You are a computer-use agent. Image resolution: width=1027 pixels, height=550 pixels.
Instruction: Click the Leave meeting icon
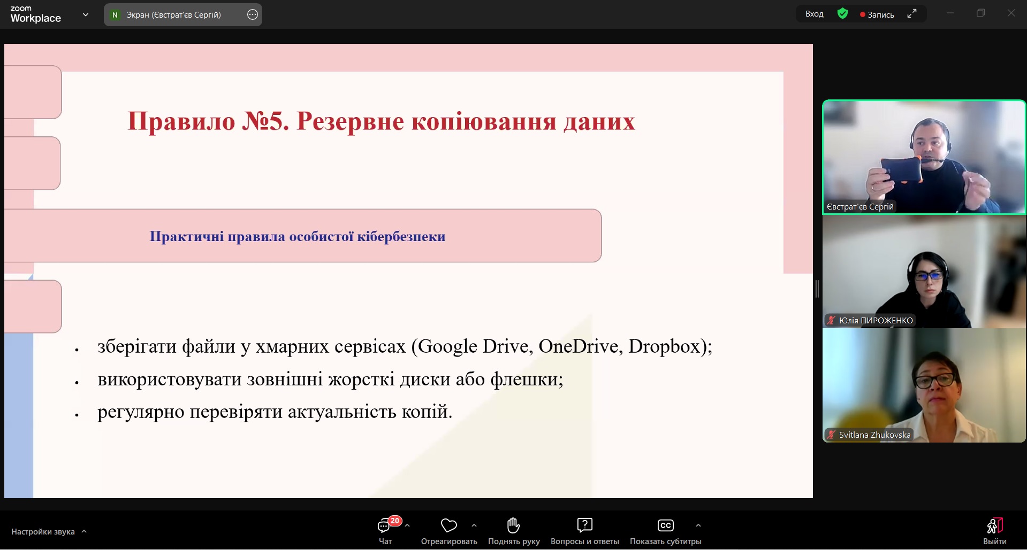click(x=994, y=526)
